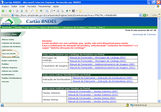Open Categorias de Produtos in navigation bar
This screenshot has width=161, height=112.
click(74, 27)
